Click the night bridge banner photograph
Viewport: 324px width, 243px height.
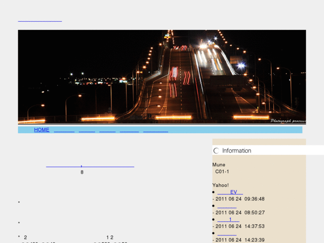click(162, 77)
